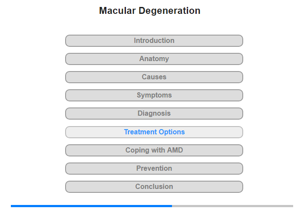Click the gray unfilled part of progress bar
Image resolution: width=304 pixels, height=208 pixels.
coord(232,206)
